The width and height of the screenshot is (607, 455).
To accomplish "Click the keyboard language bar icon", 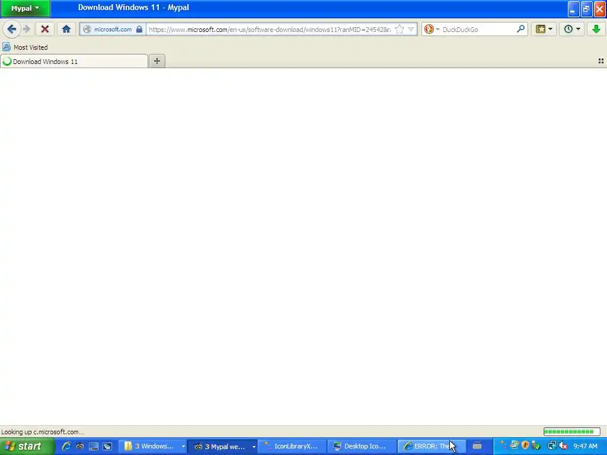I will [477, 447].
